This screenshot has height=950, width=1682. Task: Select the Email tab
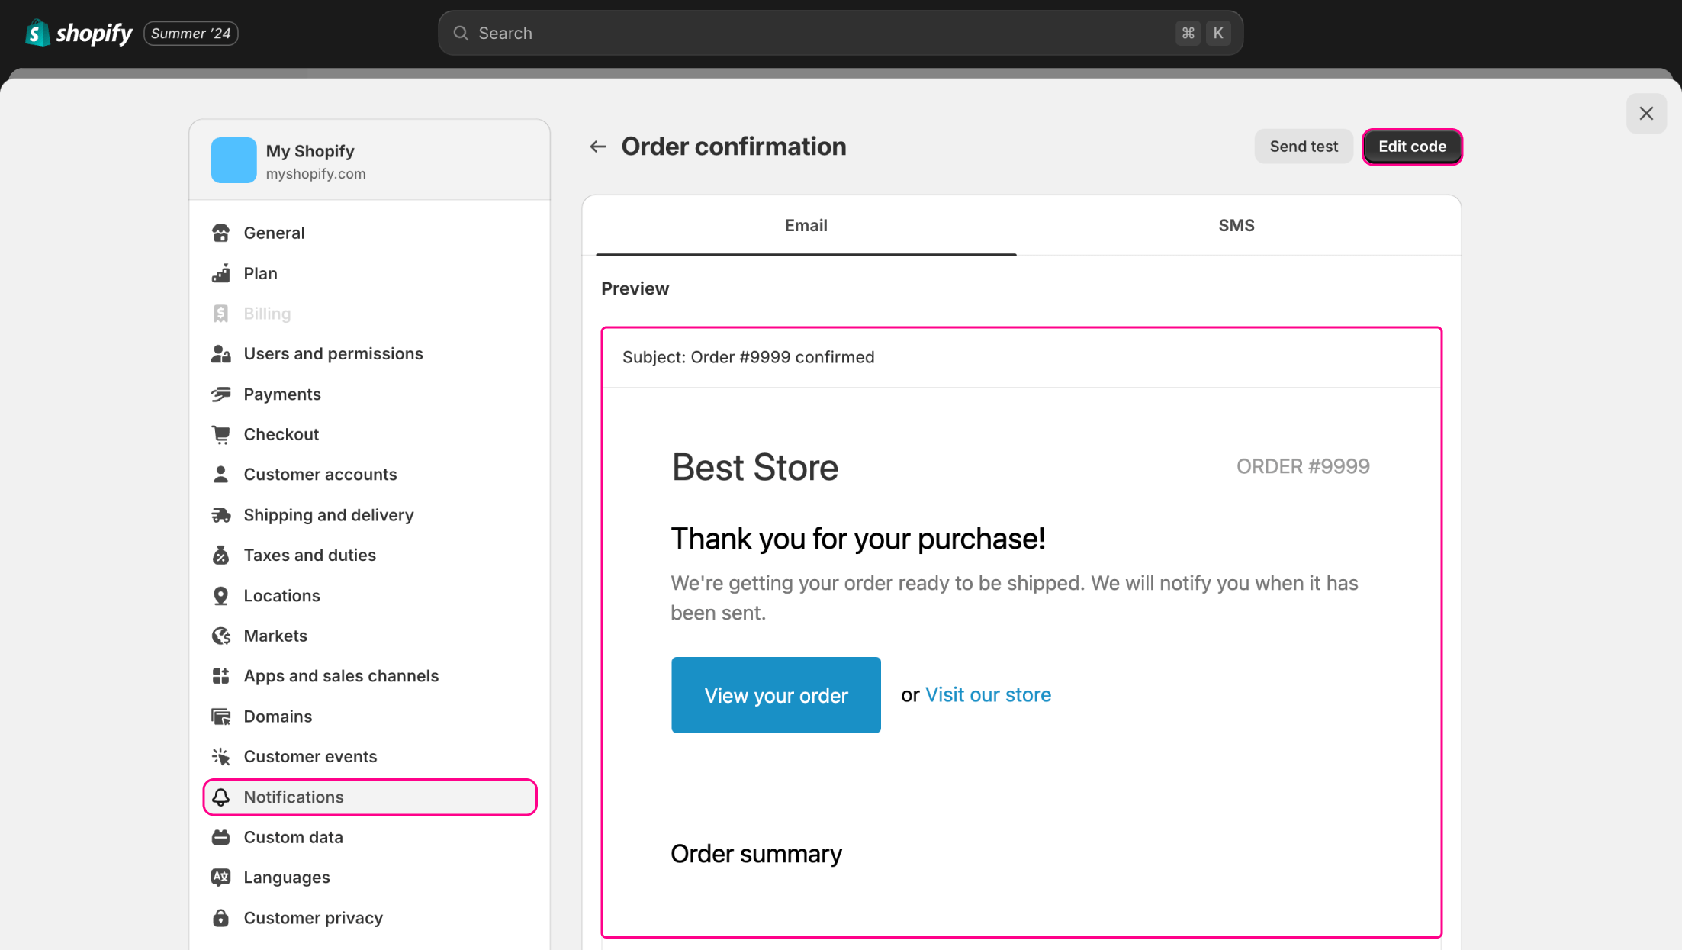coord(806,226)
